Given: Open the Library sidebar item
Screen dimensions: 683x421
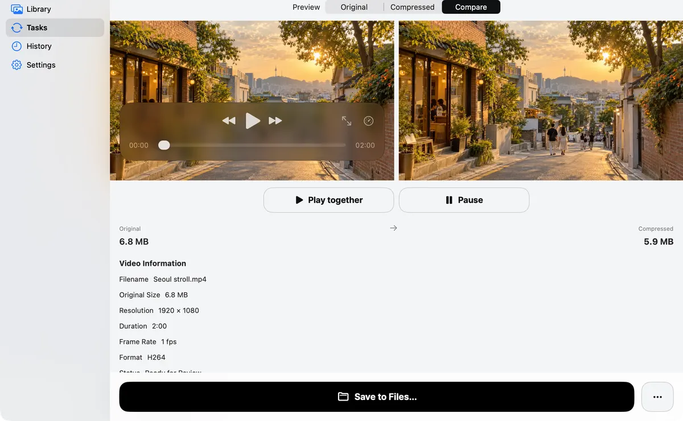Looking at the screenshot, I should tap(55, 9).
